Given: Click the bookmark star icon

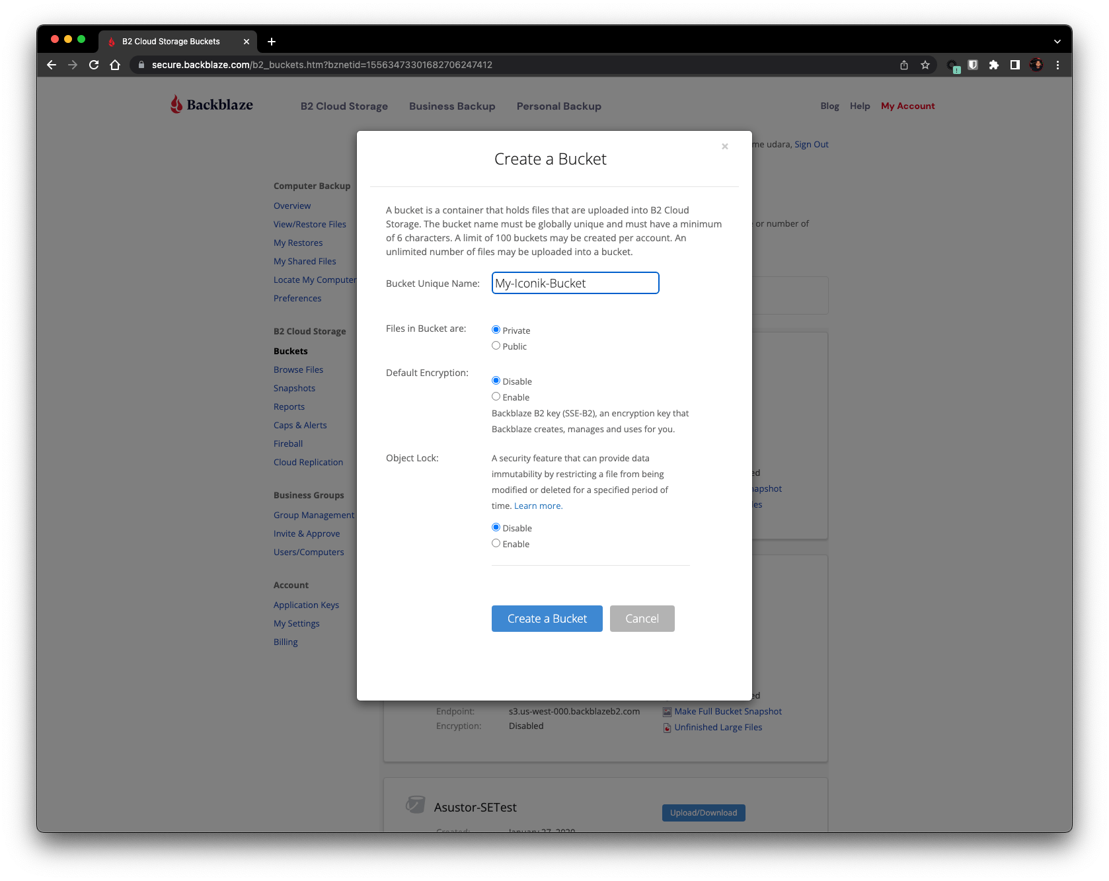Looking at the screenshot, I should click(925, 65).
